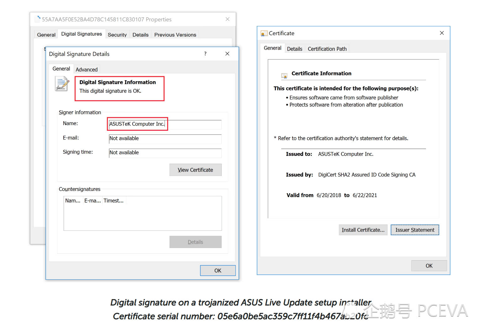Select the Digital Signatures tab
This screenshot has height=328, width=479.
82,34
